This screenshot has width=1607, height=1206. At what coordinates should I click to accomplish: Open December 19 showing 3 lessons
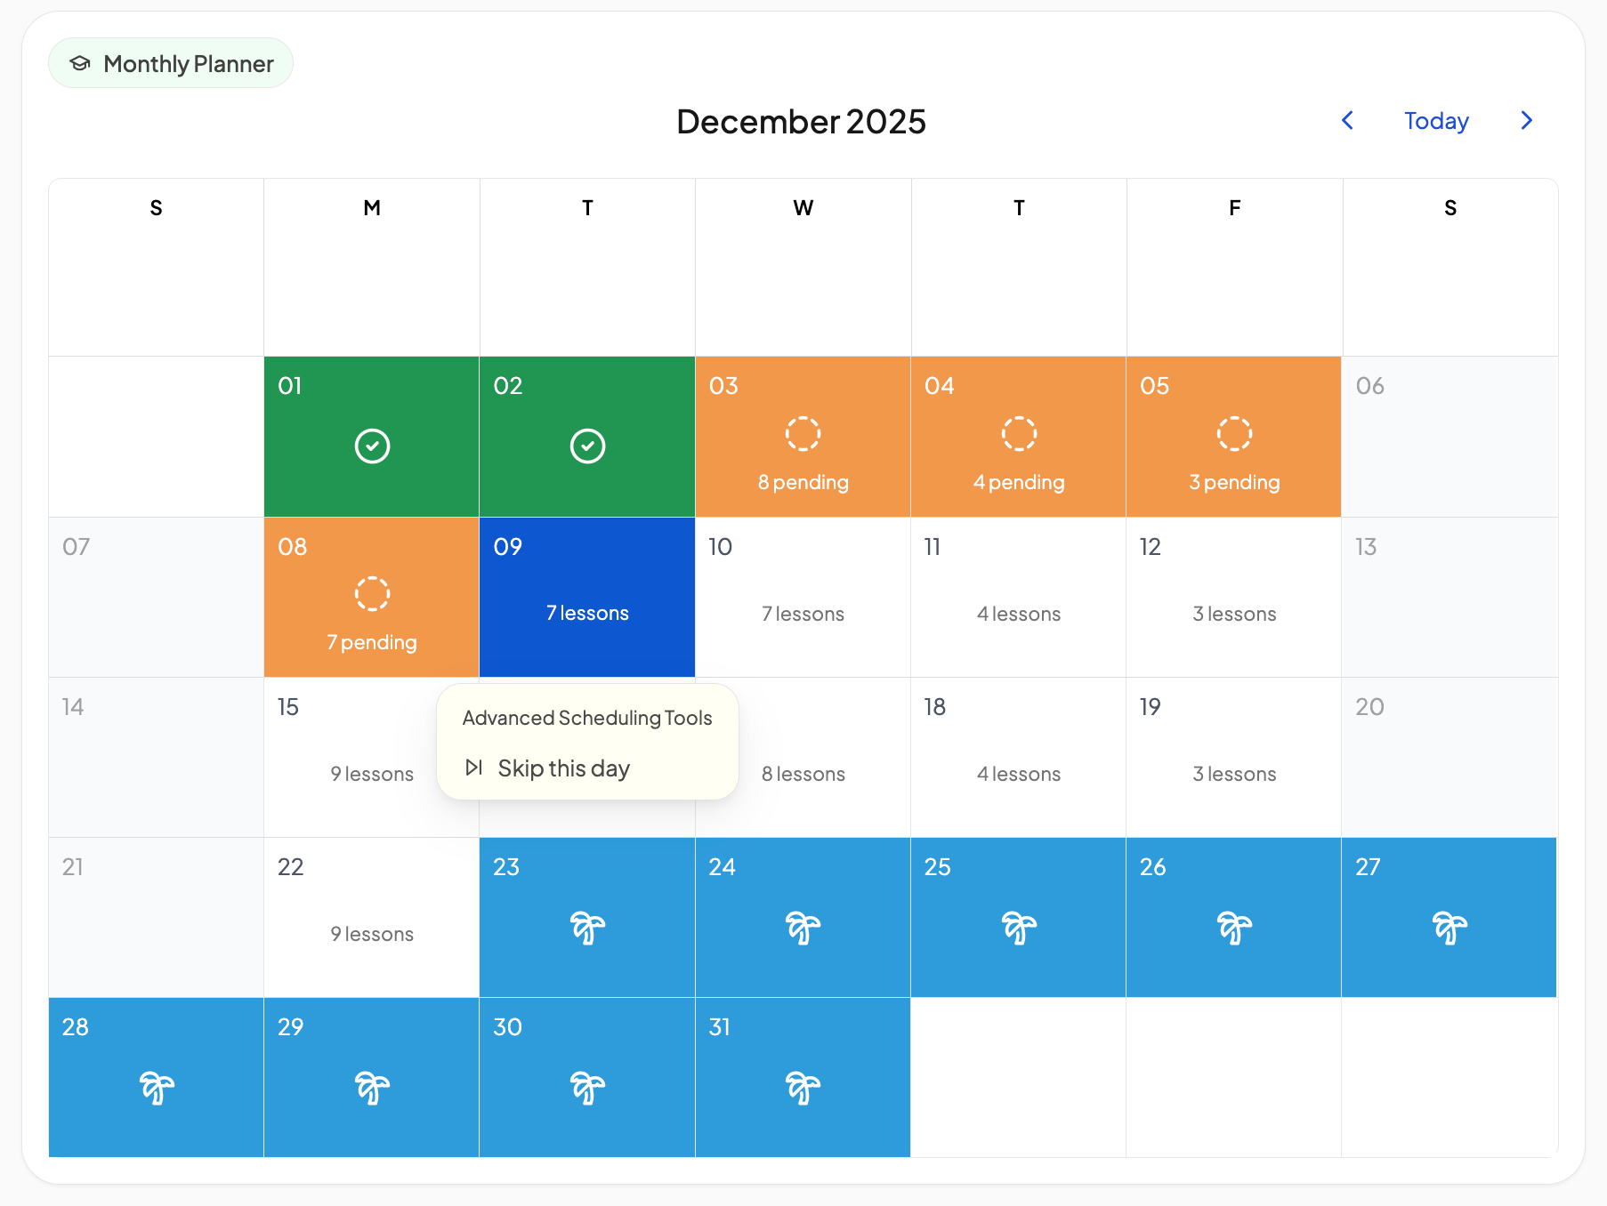pyautogui.click(x=1234, y=757)
